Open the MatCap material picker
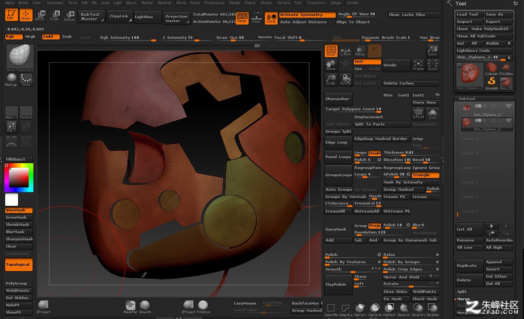Screen dimensions: 524x319 point(11,80)
